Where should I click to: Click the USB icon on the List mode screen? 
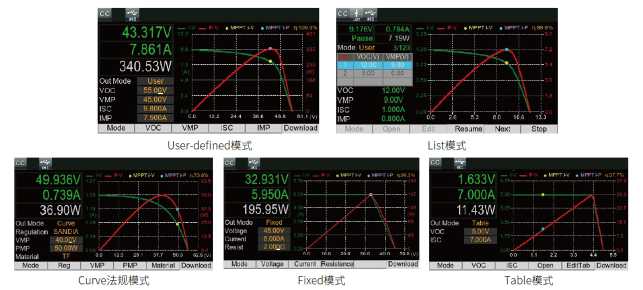pos(370,13)
